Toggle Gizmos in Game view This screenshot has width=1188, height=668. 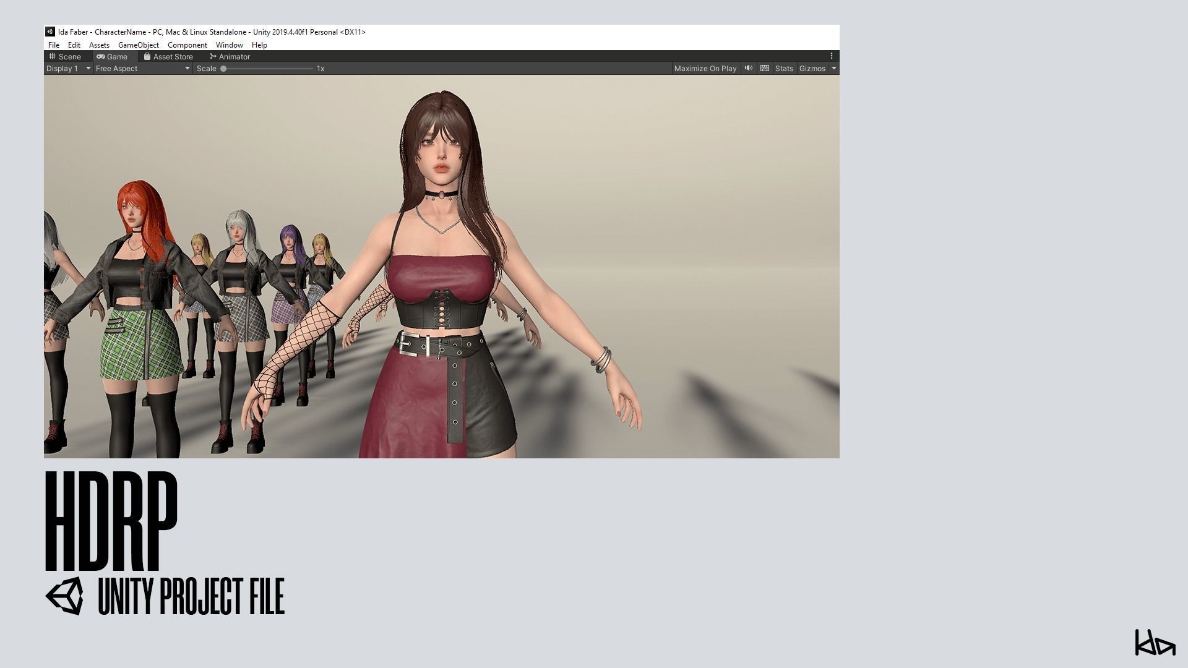pos(812,69)
